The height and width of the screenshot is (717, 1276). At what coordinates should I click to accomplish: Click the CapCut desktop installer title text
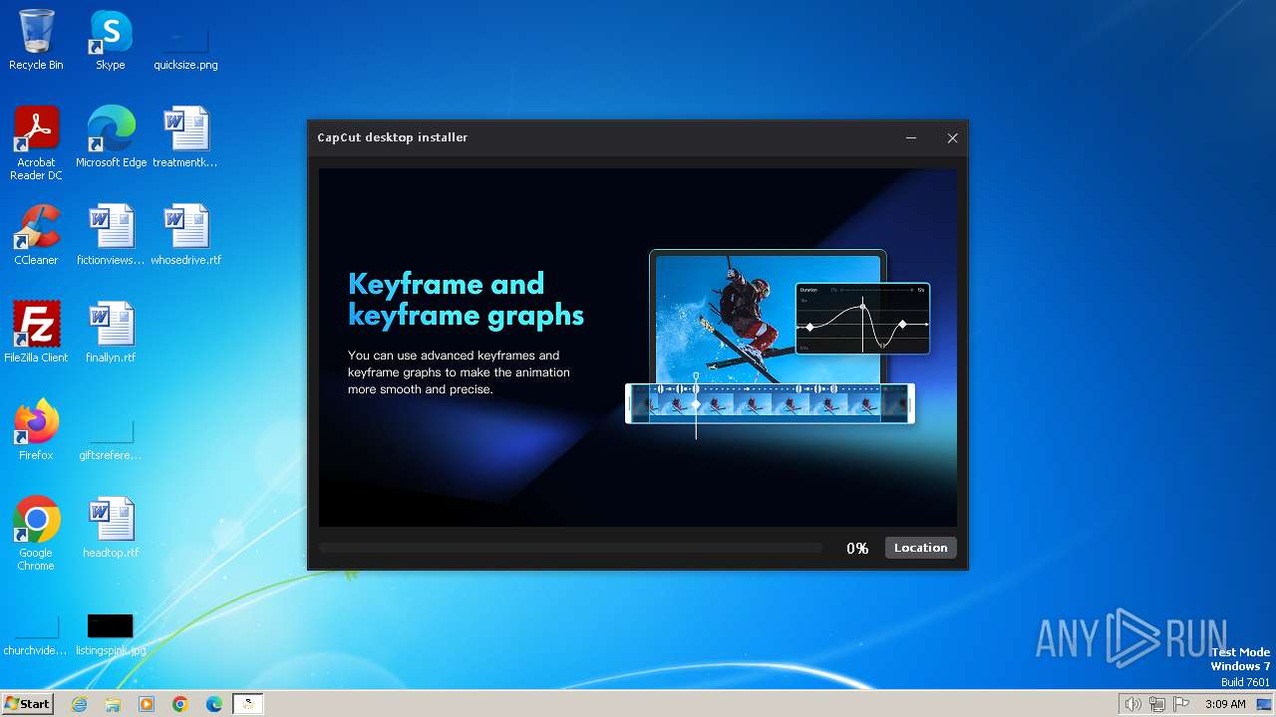[392, 137]
